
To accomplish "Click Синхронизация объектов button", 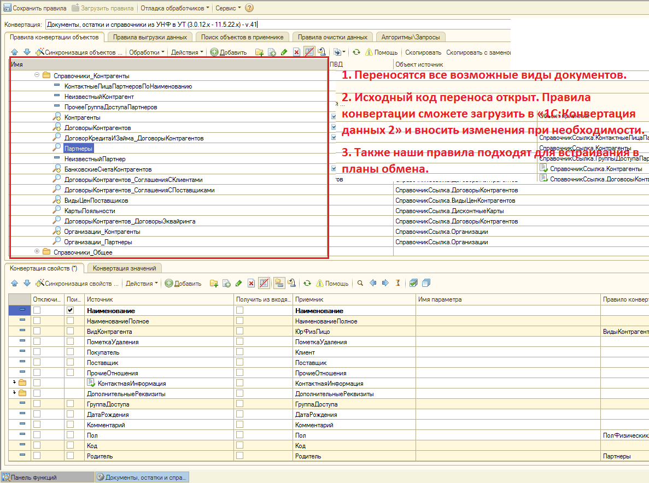I will 79,52.
